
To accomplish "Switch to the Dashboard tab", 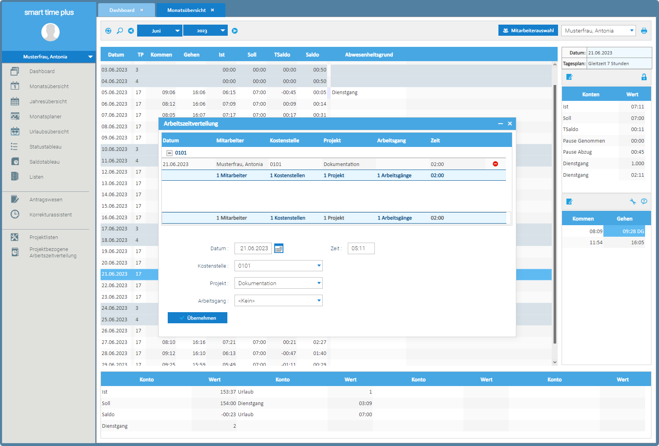I will pyautogui.click(x=122, y=10).
